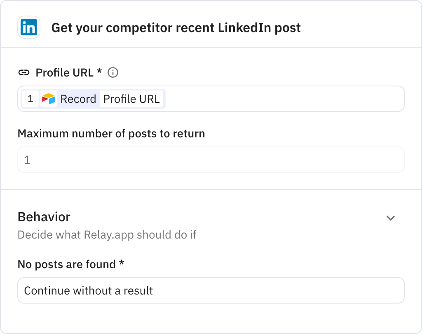Click the Airtable icon in the Record token
The image size is (422, 334).
49,98
